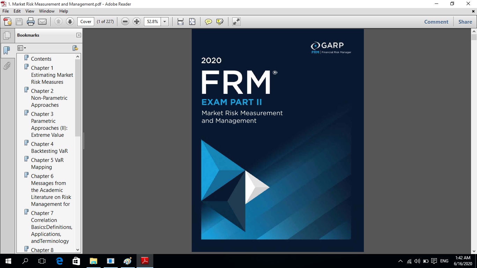This screenshot has height=268, width=477.
Task: Click the page number field showing Cover
Action: click(x=86, y=22)
